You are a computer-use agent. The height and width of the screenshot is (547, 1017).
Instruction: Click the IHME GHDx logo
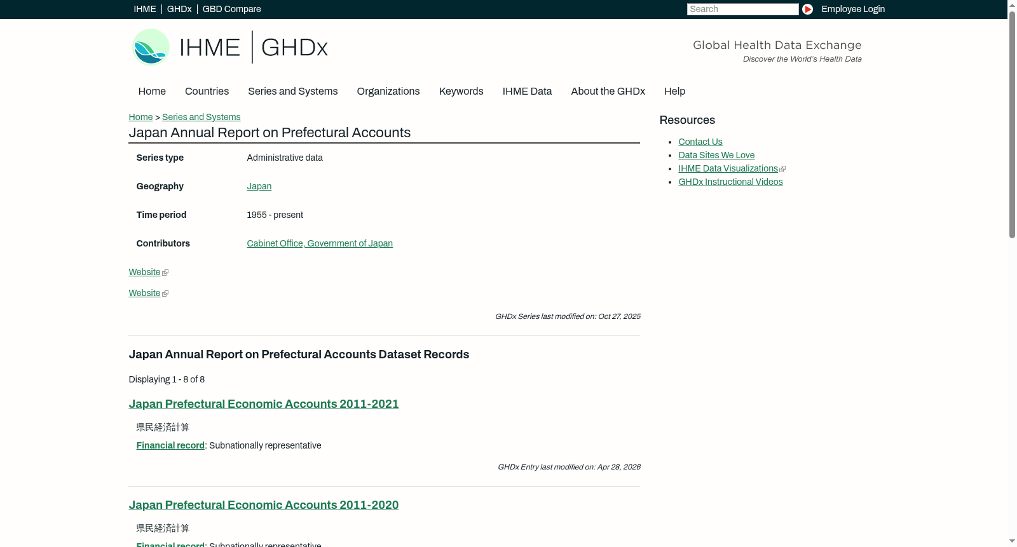click(x=230, y=47)
